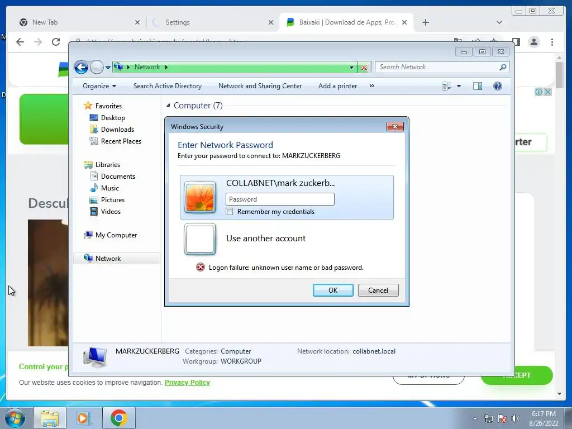Viewport: 572px width, 429px height.
Task: Open Chrome tab search dropdown
Action: pos(499,22)
